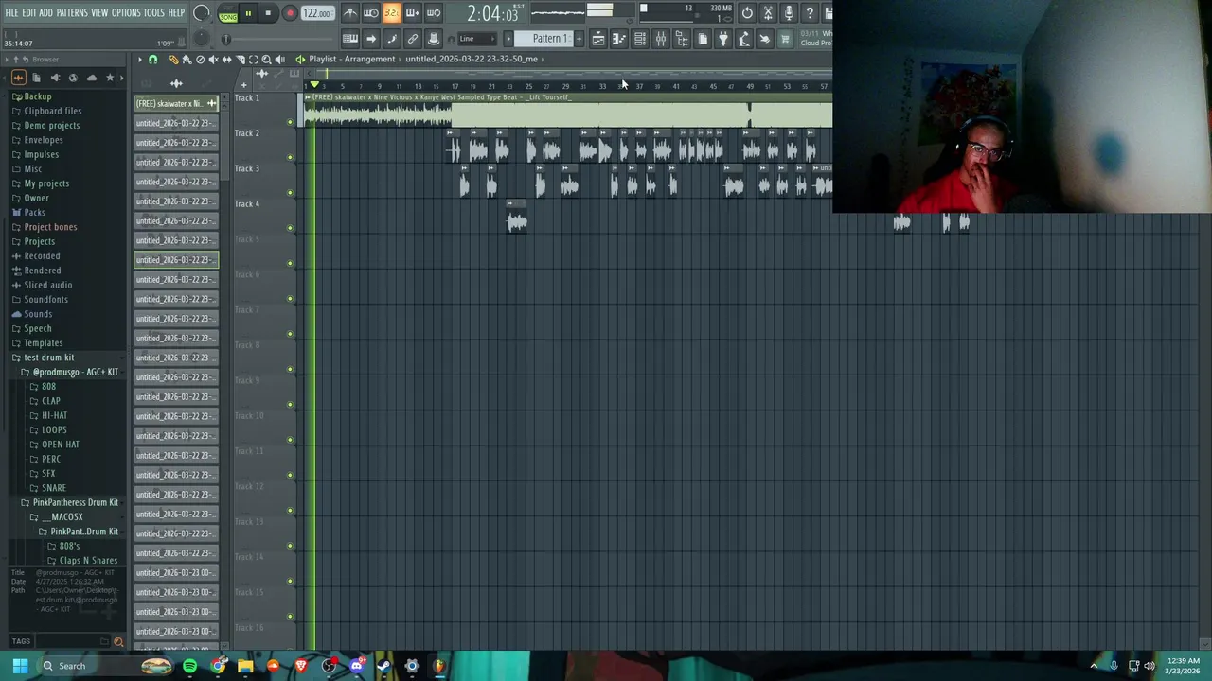This screenshot has width=1212, height=681.
Task: Click the 2:04 time display
Action: pos(492,14)
